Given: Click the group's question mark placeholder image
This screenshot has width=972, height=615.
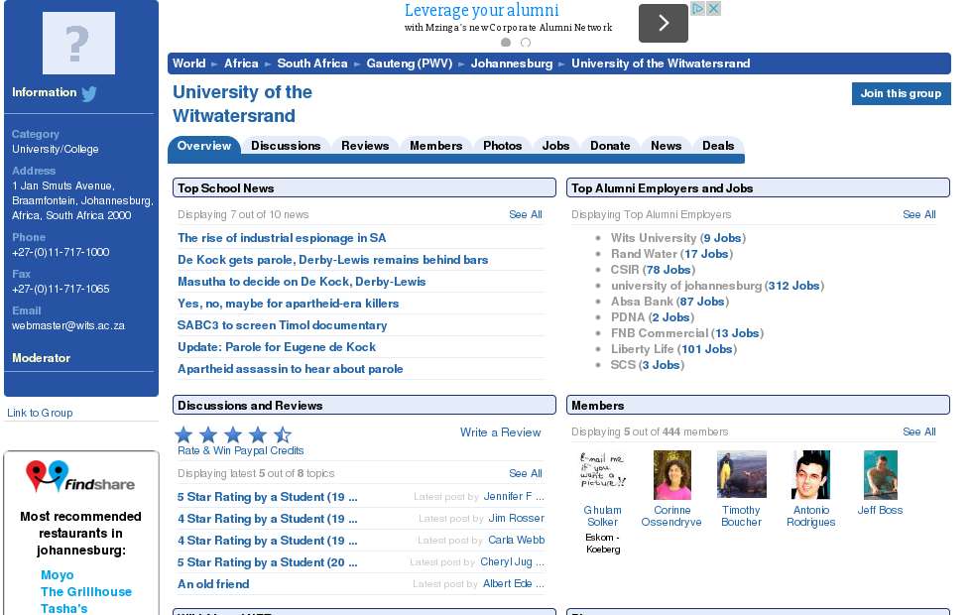Looking at the screenshot, I should [78, 43].
